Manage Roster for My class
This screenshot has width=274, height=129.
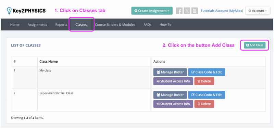170,72
